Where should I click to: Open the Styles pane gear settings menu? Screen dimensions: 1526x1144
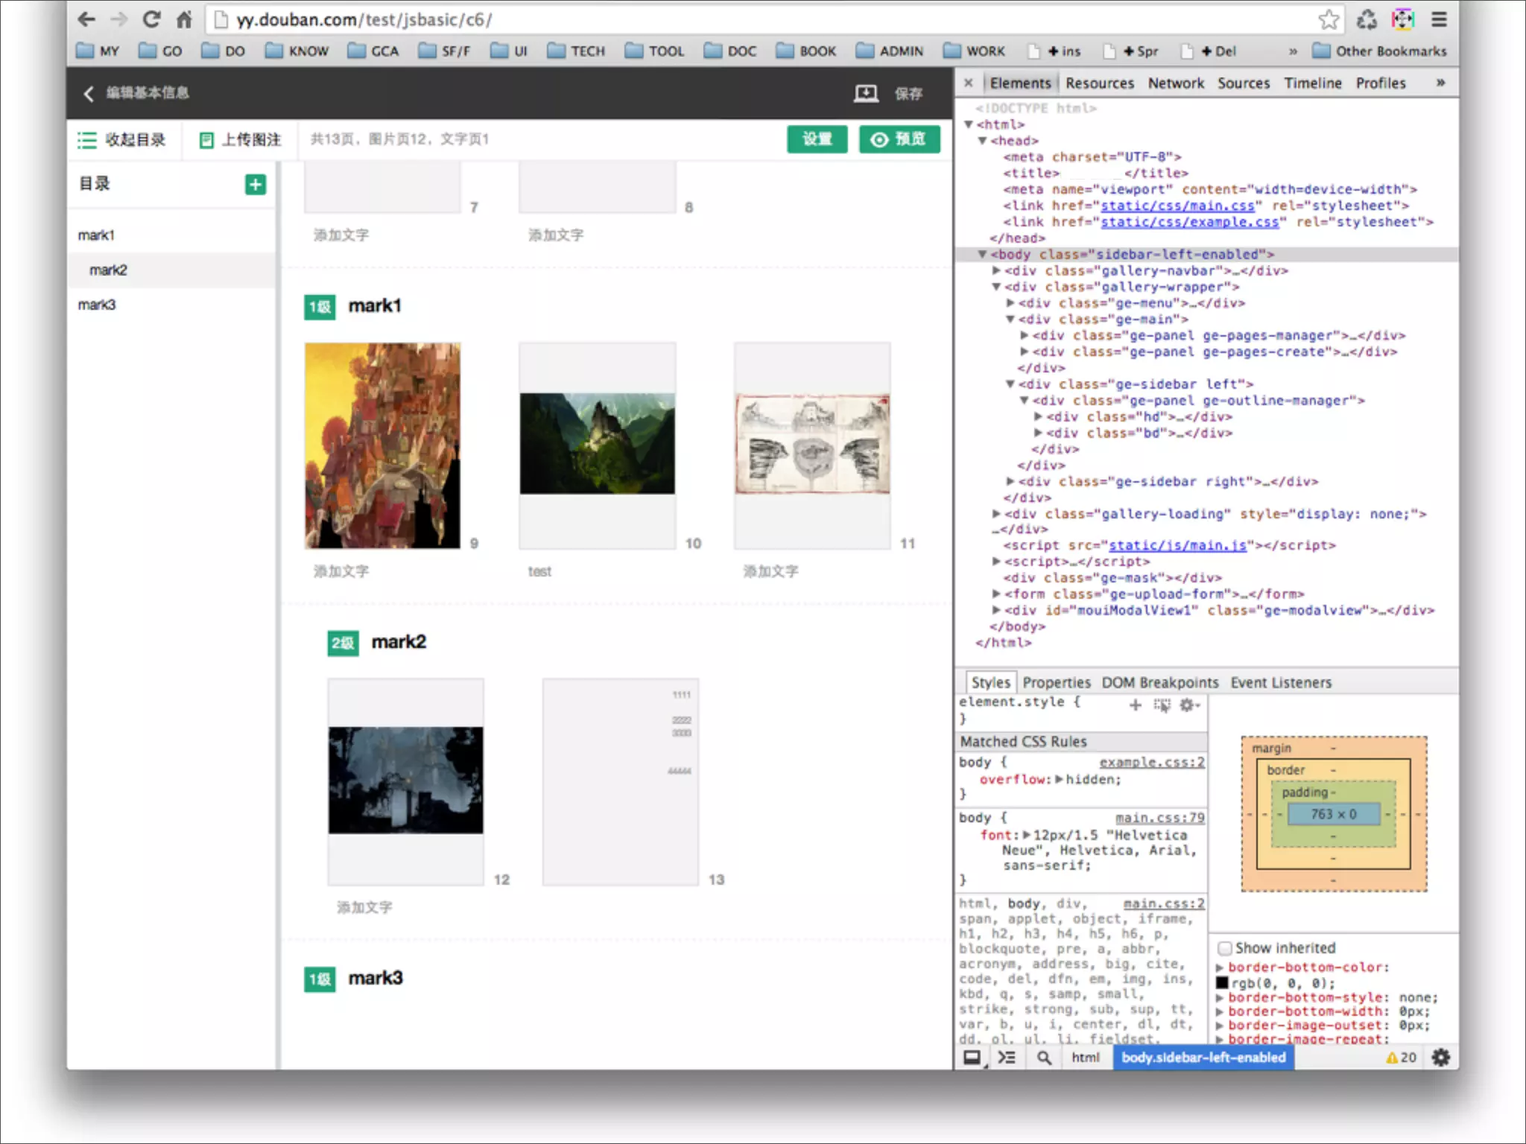[1188, 705]
